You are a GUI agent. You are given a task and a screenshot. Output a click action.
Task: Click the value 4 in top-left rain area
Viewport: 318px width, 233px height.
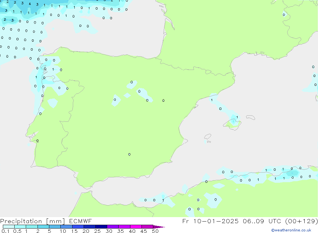(x=30, y=4)
